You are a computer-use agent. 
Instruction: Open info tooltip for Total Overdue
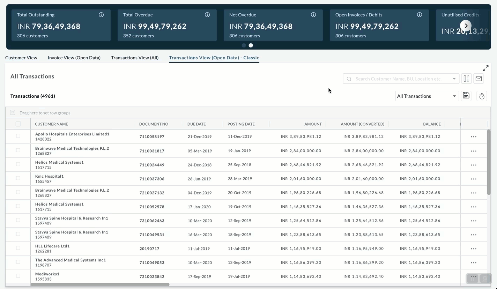207,15
